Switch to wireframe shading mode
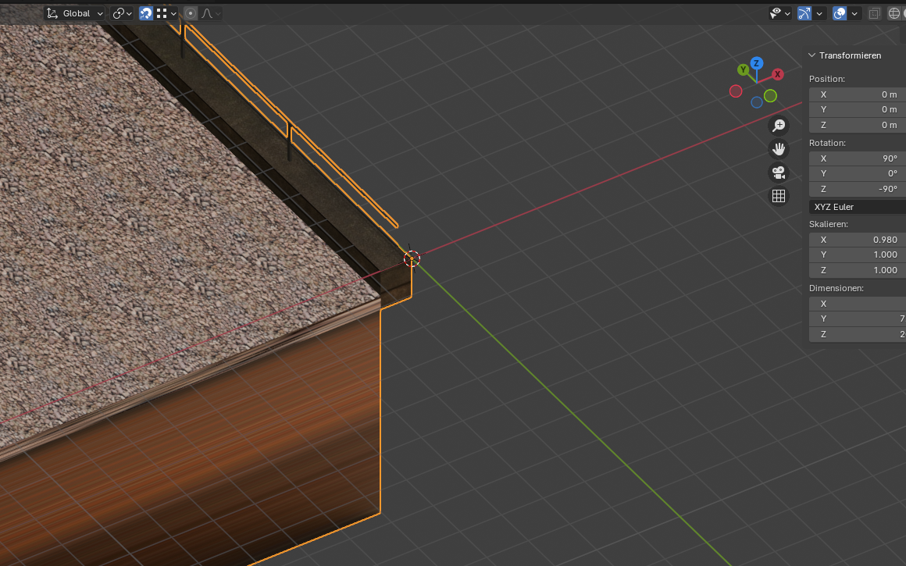Image resolution: width=906 pixels, height=566 pixels. (895, 13)
